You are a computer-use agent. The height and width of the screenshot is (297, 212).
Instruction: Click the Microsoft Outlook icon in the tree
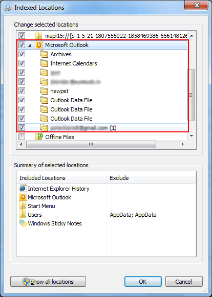pyautogui.click(x=39, y=45)
